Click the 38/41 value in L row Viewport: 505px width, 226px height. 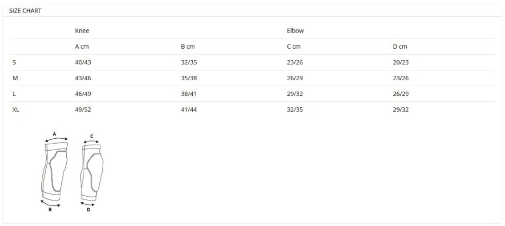(189, 94)
